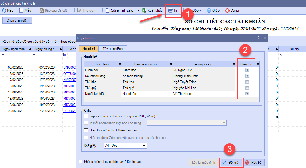Open dropdown arrow next to Mẫu
Image resolution: width=306 pixels, height=168 pixels.
tap(36, 10)
